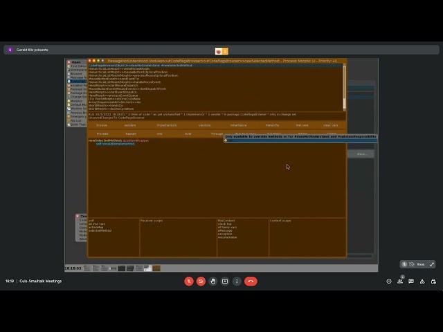
Task: Click the newSelectedMethod code line
Action: tap(118, 140)
